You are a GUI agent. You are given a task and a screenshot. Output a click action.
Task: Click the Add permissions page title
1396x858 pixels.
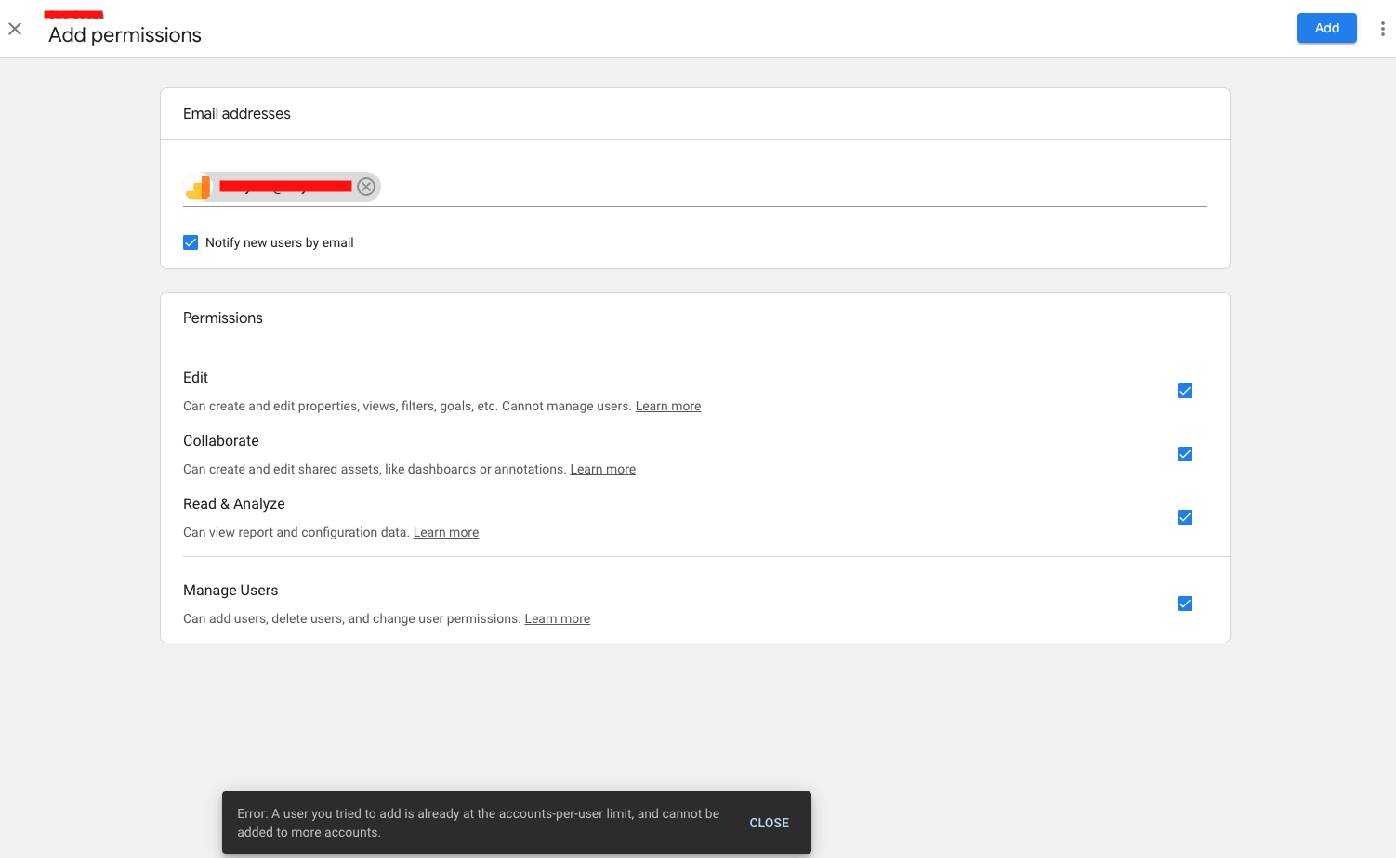click(125, 35)
